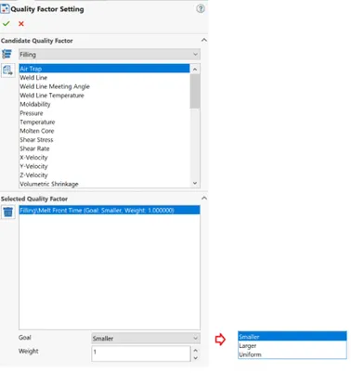Open the Filling category dropdown

point(110,55)
